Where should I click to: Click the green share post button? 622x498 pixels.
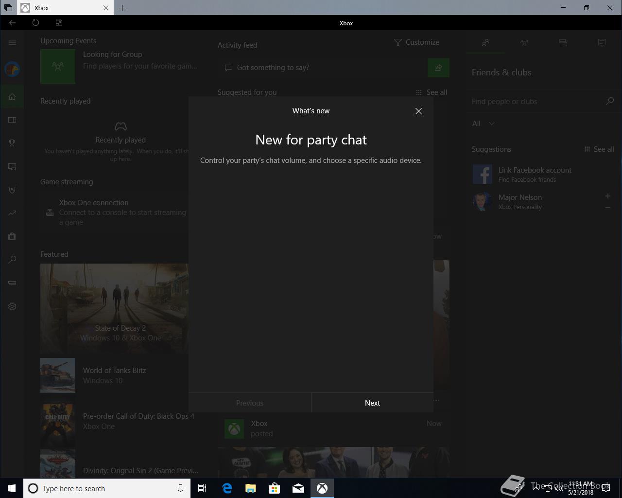coord(438,68)
